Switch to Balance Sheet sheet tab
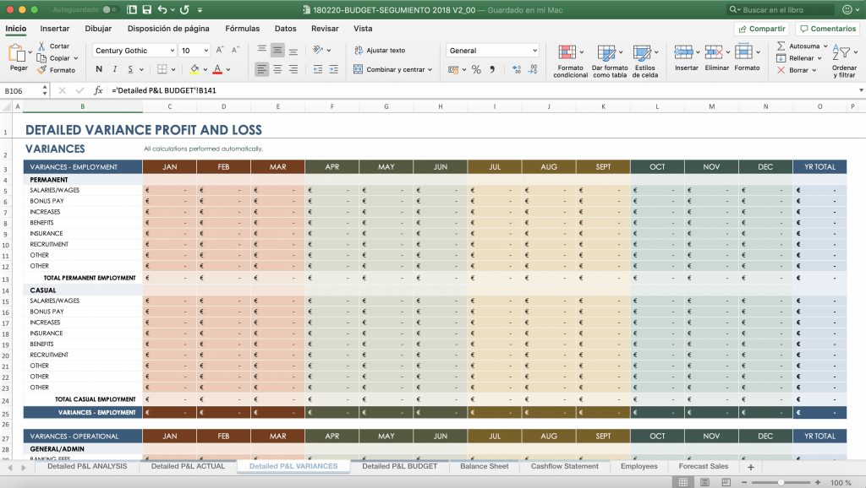The height and width of the screenshot is (488, 866). coord(485,467)
